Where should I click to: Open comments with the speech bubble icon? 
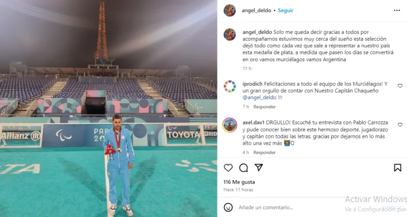pos(244,168)
